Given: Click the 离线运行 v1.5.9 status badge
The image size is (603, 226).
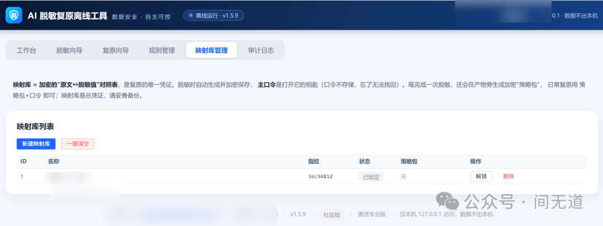Looking at the screenshot, I should 213,16.
